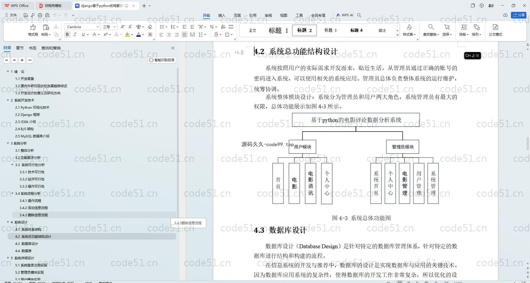Click the Sort A-Z icon

pos(223,27)
